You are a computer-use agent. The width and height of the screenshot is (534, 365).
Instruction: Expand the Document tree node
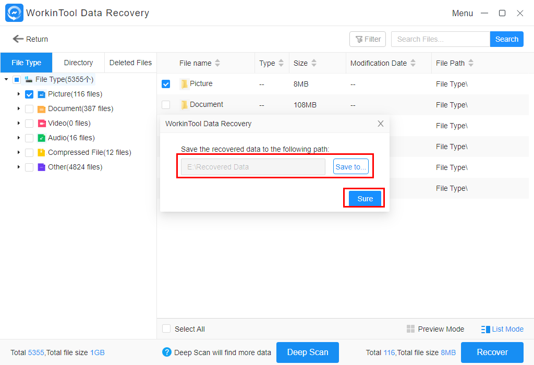tap(19, 108)
